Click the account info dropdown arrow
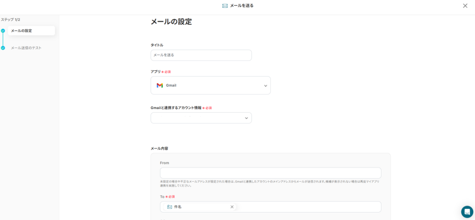Viewport: 475px width, 220px height. click(246, 118)
